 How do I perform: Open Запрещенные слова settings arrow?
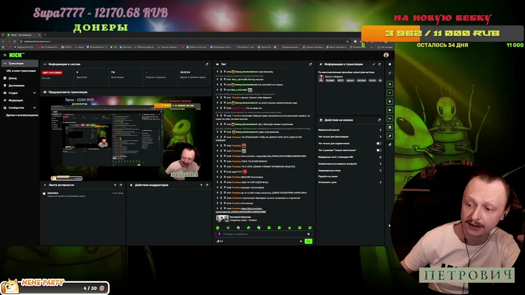(380, 170)
